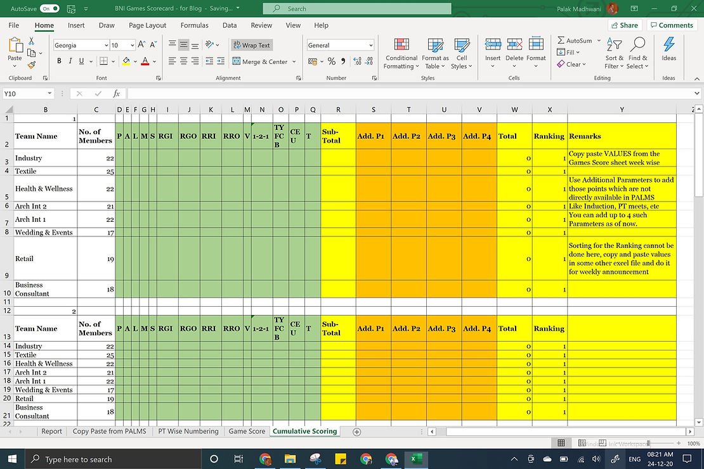Screen dimensions: 704x469
Task: Open the Formulas ribbon tab
Action: point(194,25)
